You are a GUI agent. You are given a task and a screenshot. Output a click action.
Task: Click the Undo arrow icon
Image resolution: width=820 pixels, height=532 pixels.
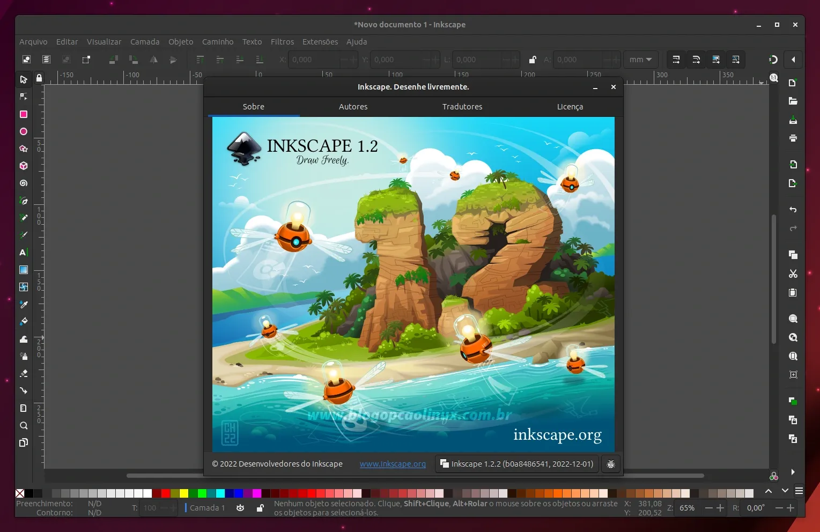click(x=793, y=210)
